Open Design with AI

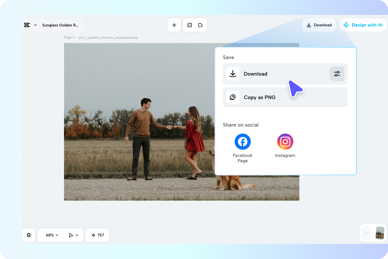363,25
